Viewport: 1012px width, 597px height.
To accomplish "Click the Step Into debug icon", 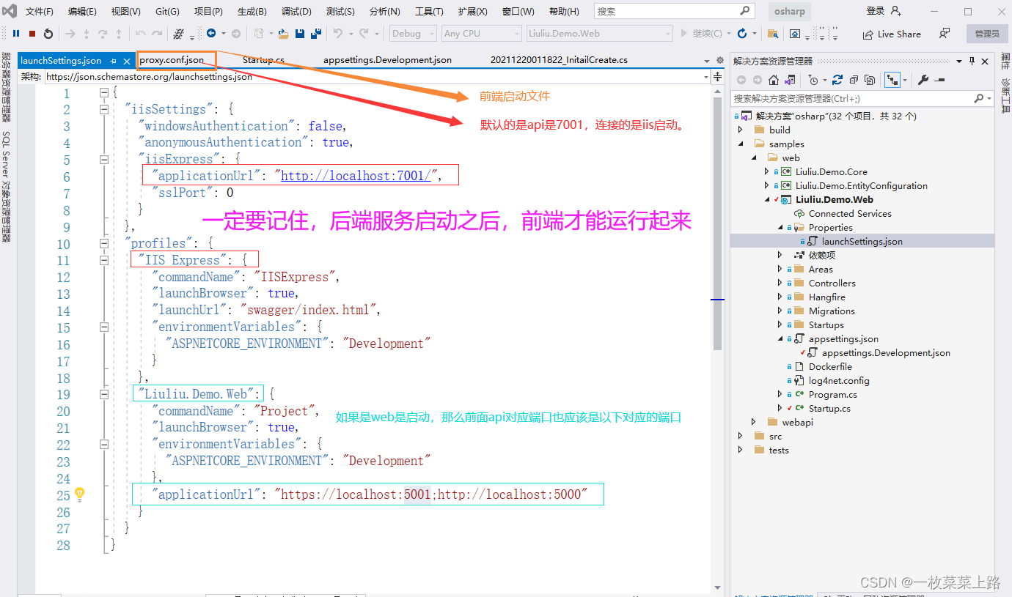I will point(87,34).
